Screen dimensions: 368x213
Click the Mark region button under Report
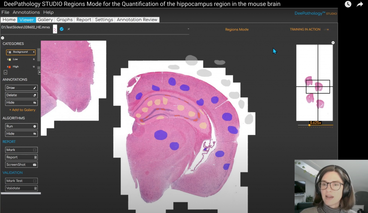(21, 150)
